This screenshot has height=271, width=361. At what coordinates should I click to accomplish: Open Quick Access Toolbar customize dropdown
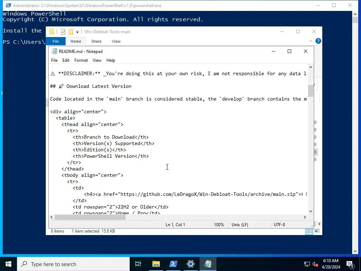click(77, 32)
